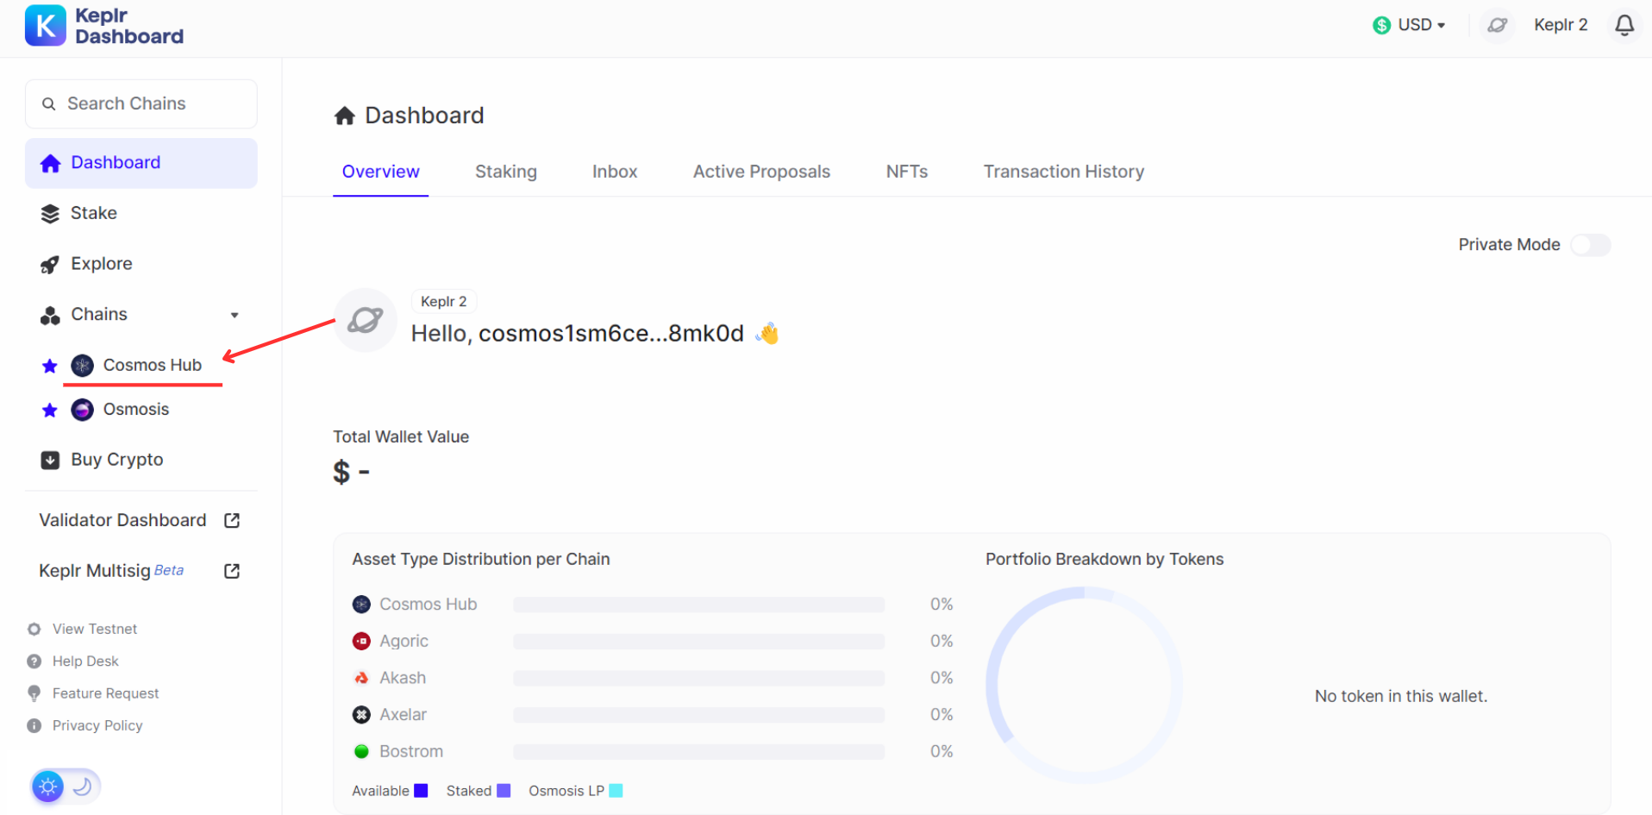This screenshot has width=1652, height=815.
Task: Open Feature Request link
Action: (x=105, y=693)
